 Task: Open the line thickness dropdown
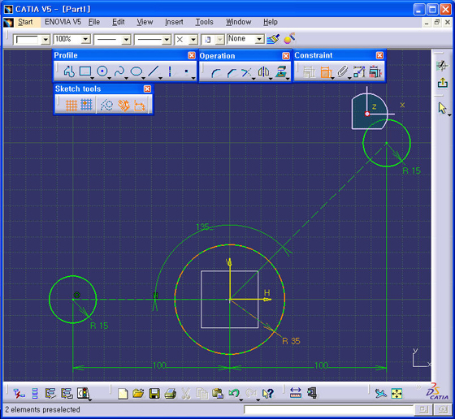(126, 39)
